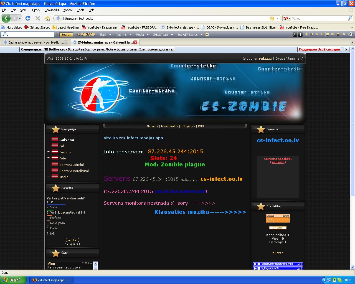Open the back/forward history dropdown arrow
The height and width of the screenshot is (284, 355).
[x=20, y=18]
